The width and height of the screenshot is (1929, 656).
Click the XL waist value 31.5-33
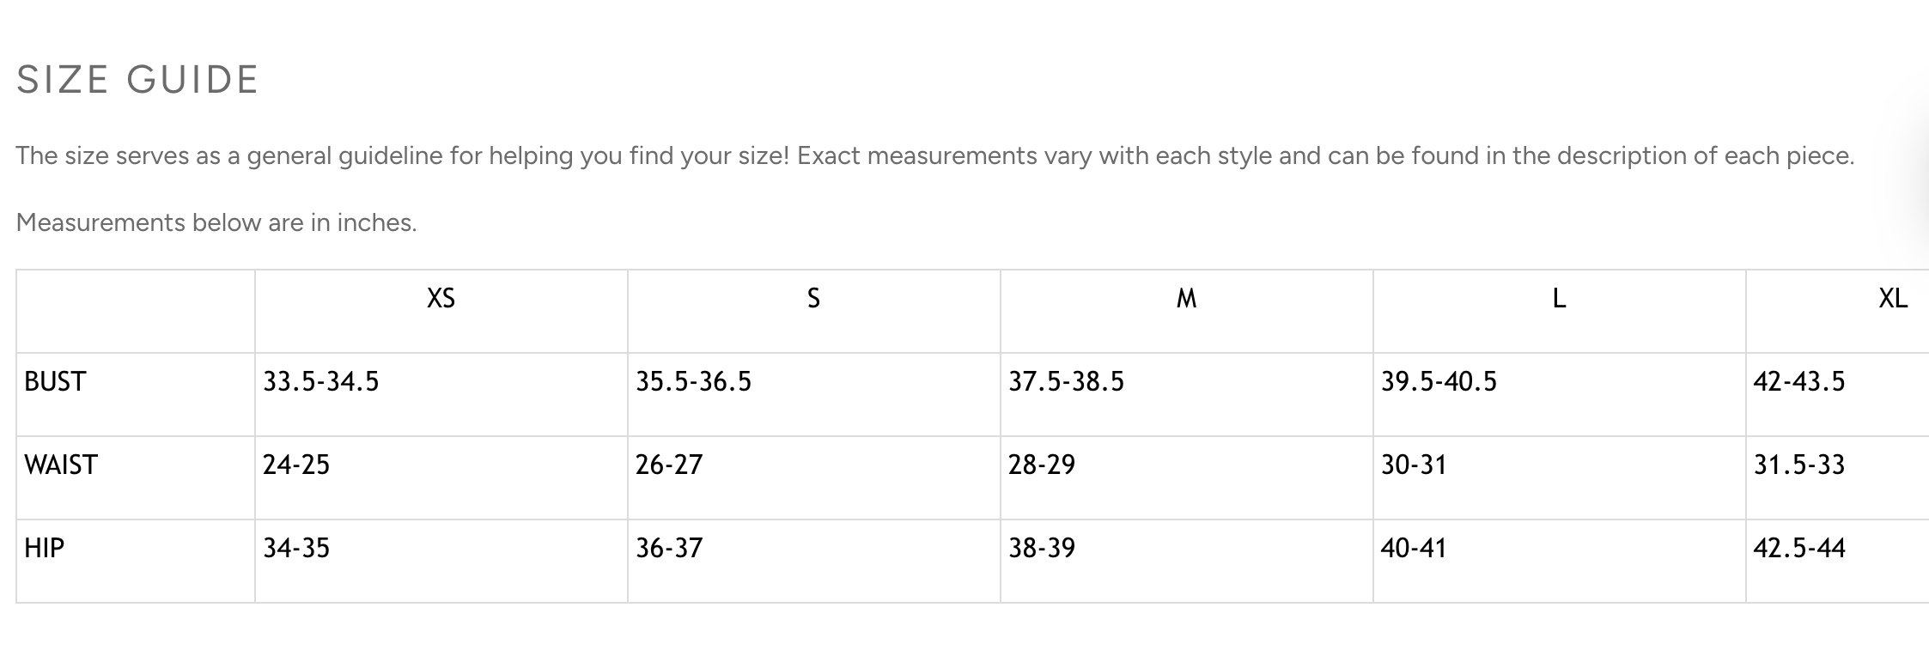click(x=1799, y=465)
